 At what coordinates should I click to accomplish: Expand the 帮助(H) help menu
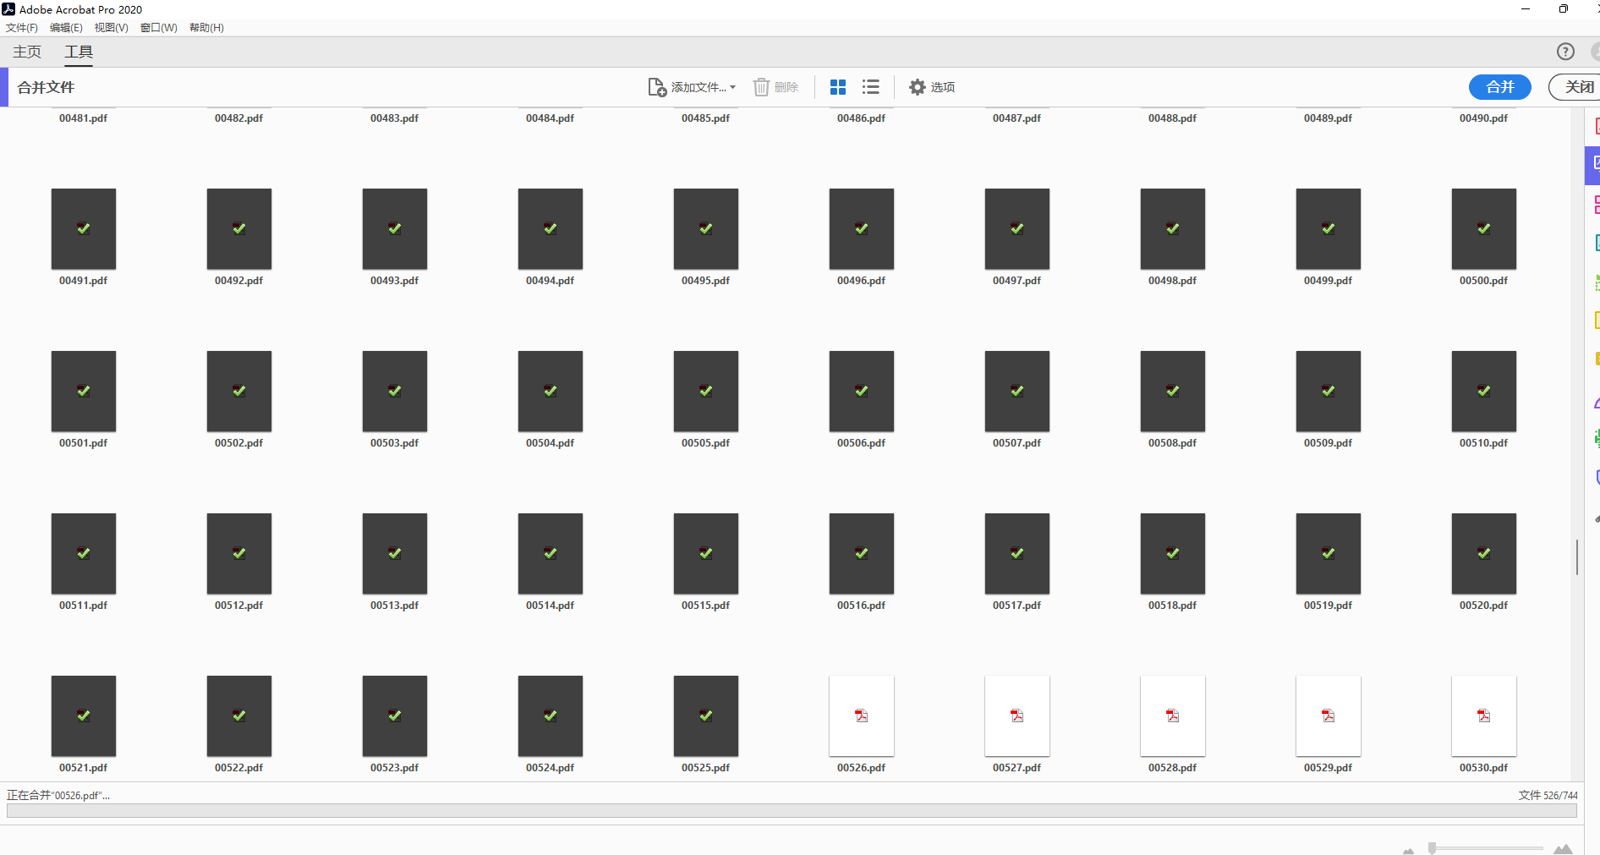click(206, 28)
